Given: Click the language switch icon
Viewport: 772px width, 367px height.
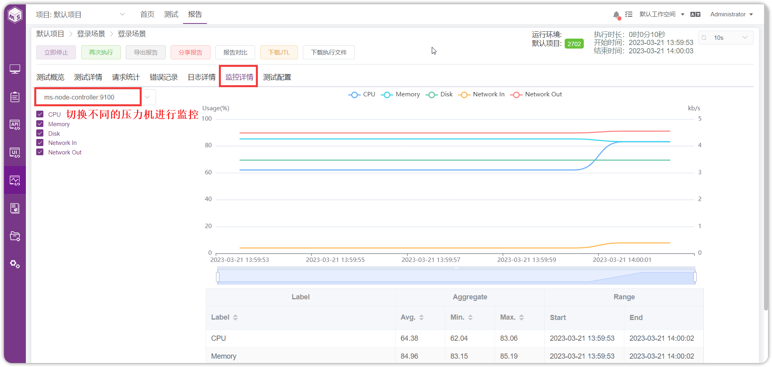Looking at the screenshot, I should pos(695,14).
